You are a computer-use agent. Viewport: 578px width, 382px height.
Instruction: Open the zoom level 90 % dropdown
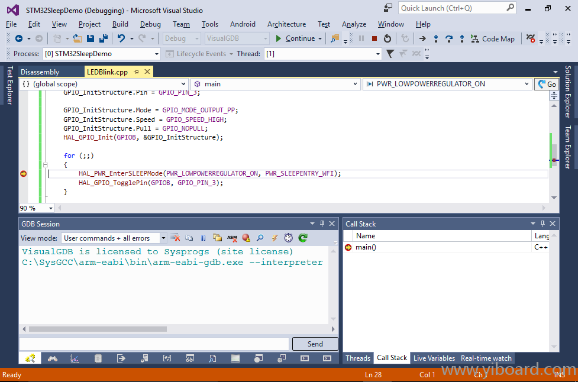tap(50, 208)
